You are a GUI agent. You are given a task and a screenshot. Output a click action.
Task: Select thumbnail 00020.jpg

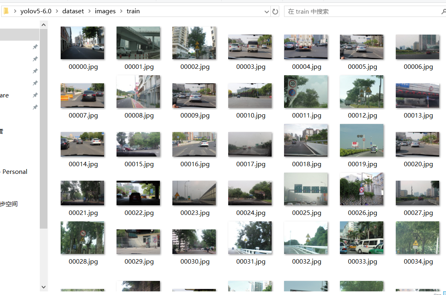417,144
